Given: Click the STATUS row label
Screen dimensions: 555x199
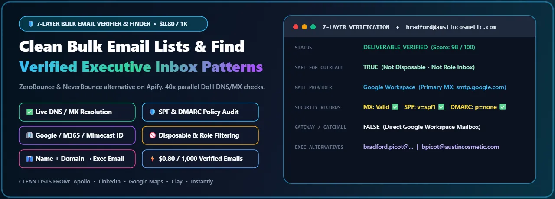Looking at the screenshot, I should tap(303, 48).
